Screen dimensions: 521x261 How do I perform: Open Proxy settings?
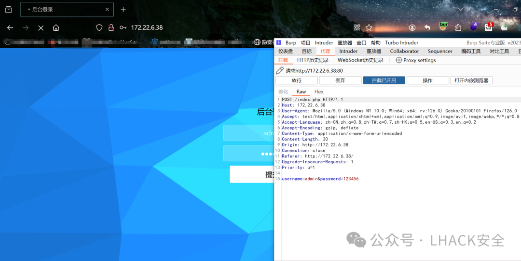coord(416,60)
